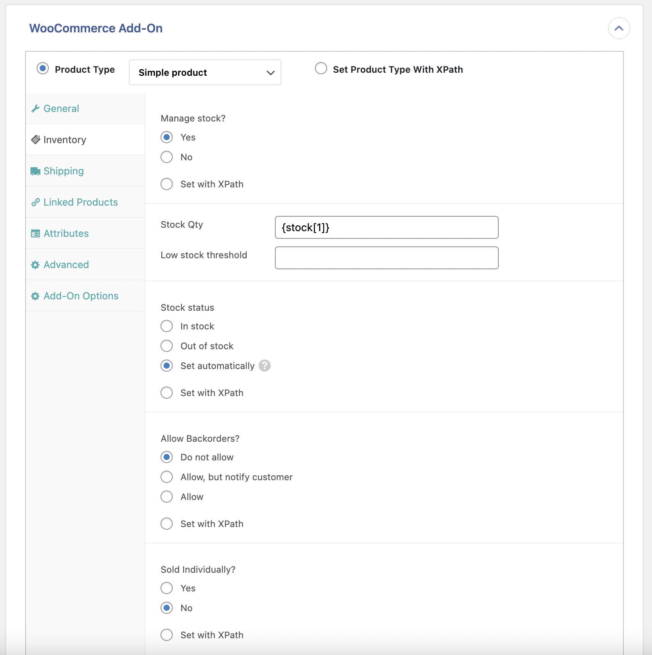Choose Yes for Sold Individually
This screenshot has width=652, height=655.
[167, 588]
